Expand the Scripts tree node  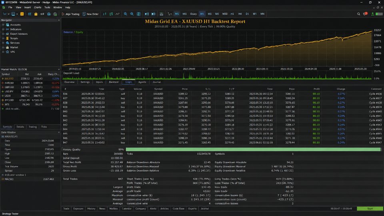coord(3,38)
